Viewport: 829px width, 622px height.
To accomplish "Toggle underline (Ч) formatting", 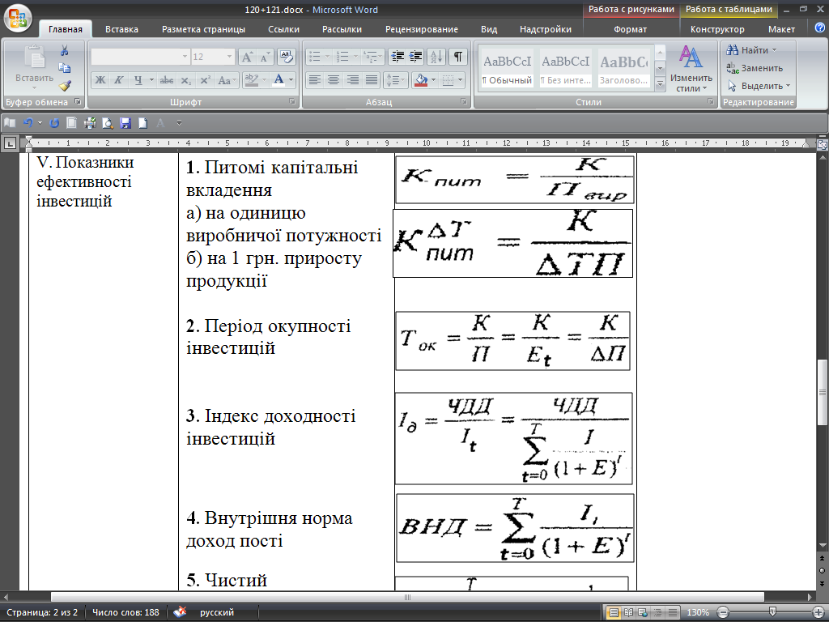I will [x=138, y=80].
